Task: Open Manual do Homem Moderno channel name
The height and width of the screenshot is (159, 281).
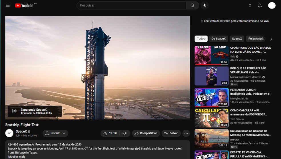Action: [246, 77]
